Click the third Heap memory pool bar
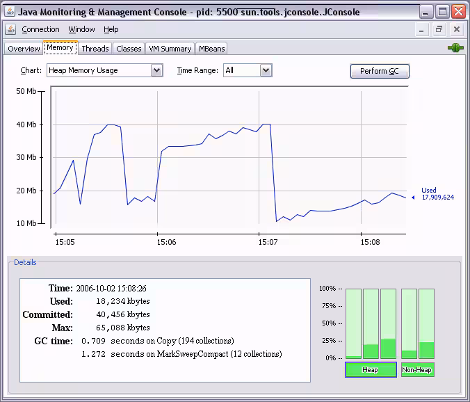The image size is (470, 402). [x=388, y=323]
